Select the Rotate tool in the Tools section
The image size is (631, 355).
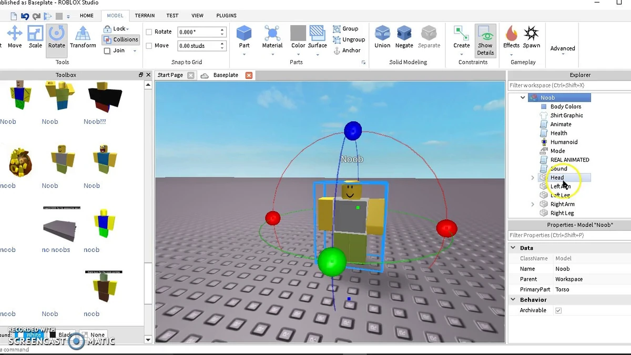[x=56, y=37]
